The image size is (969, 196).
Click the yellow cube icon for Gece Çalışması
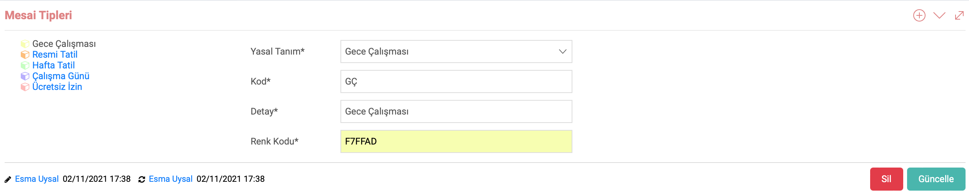(x=25, y=44)
